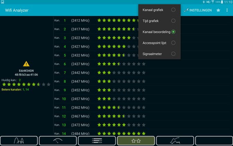
Task: Select channel 6 (2437 MHz) row
Action: pos(142,64)
